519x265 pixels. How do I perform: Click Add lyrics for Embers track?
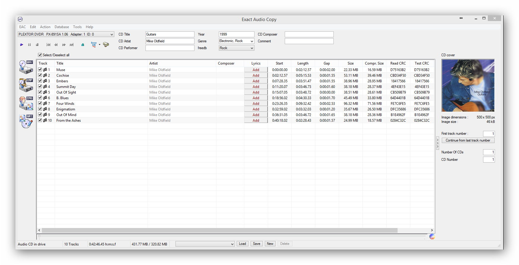point(256,81)
